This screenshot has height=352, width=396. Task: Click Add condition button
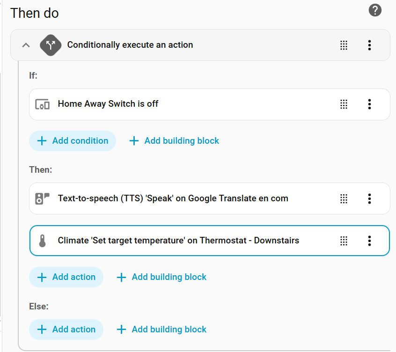click(73, 141)
